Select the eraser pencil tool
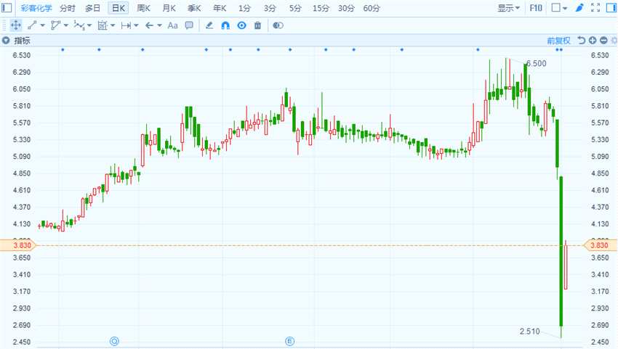 209,25
